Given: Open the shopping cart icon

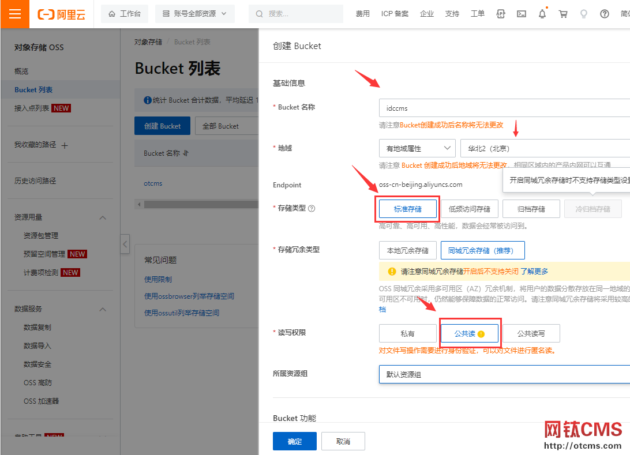Looking at the screenshot, I should coord(563,13).
